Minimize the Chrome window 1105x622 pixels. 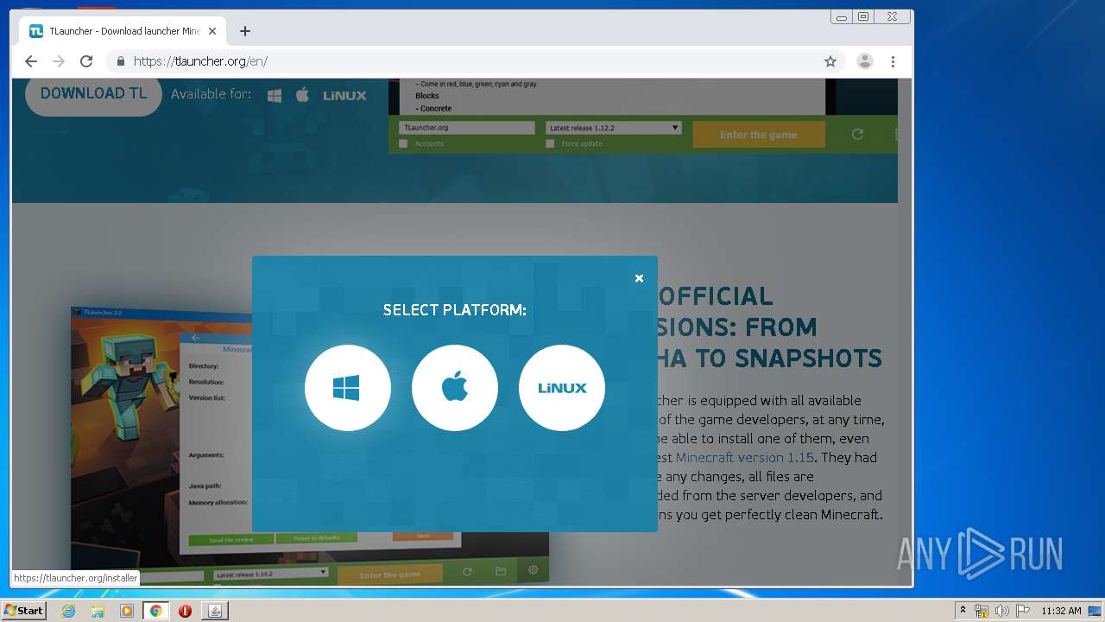(x=842, y=16)
